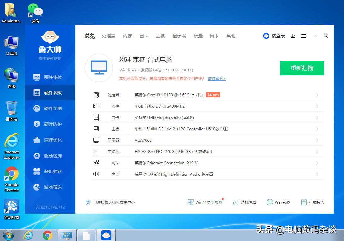This screenshot has height=241, width=344.
Task: Run Win11更新检测 at the bottom bar
Action: point(208,202)
